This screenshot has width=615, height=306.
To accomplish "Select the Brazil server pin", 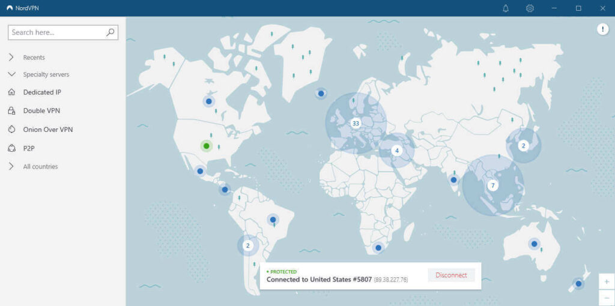I will tap(273, 220).
